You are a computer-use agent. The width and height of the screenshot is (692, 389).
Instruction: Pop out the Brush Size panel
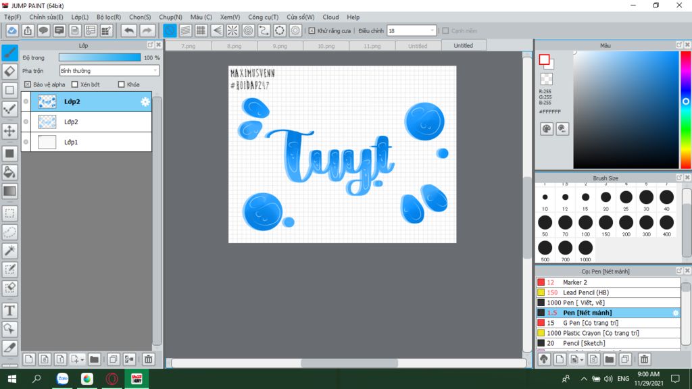[x=678, y=178]
